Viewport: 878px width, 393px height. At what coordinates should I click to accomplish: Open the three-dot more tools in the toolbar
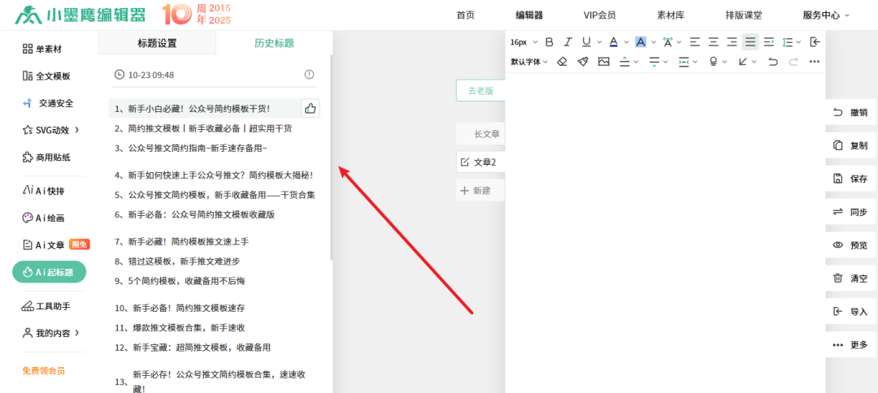coord(815,62)
